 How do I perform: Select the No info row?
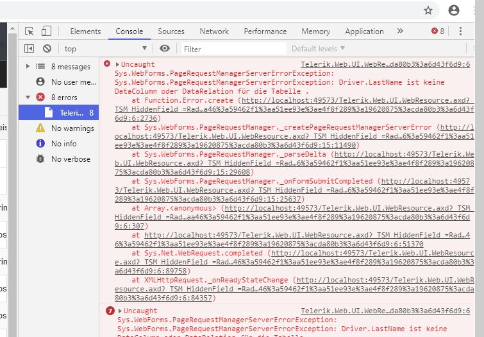(x=58, y=143)
